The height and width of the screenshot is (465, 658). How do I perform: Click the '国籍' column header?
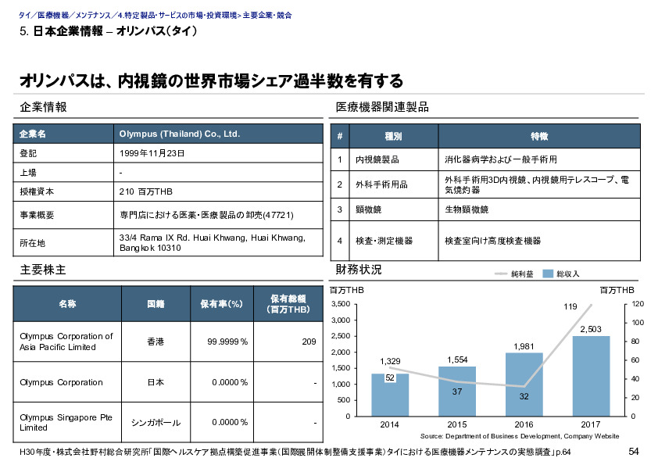point(156,304)
